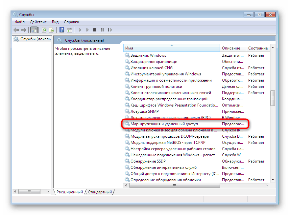The image size is (289, 215).
Task: Click gear icon beside Определение оборудования оболочки
Action: click(x=127, y=180)
